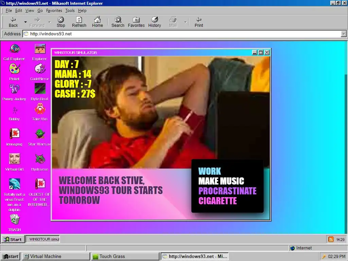Open the Edit menu

[19, 11]
